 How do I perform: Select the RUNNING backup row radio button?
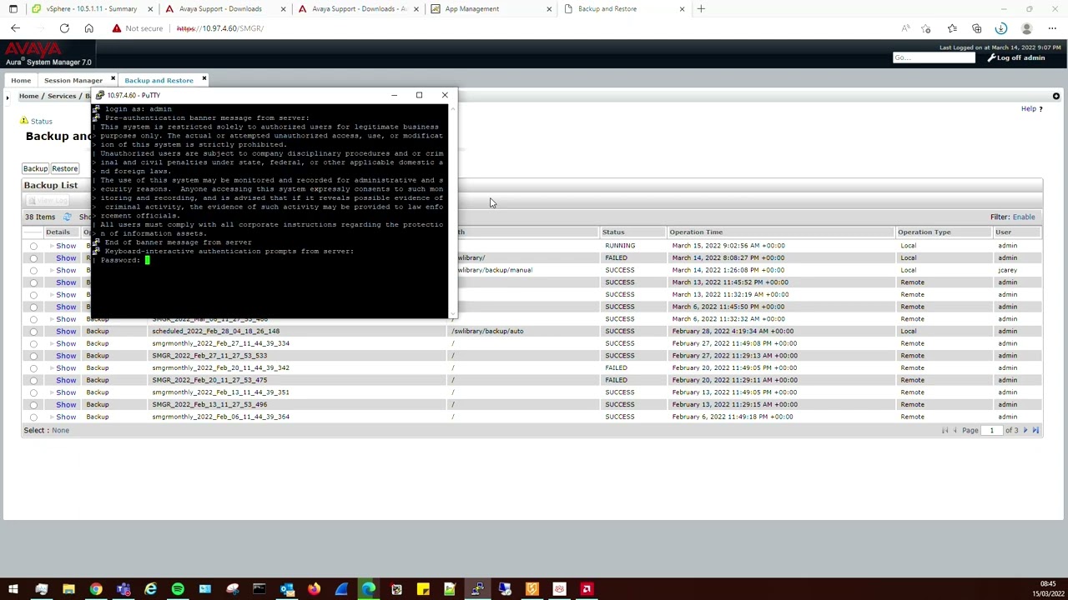[x=33, y=246]
